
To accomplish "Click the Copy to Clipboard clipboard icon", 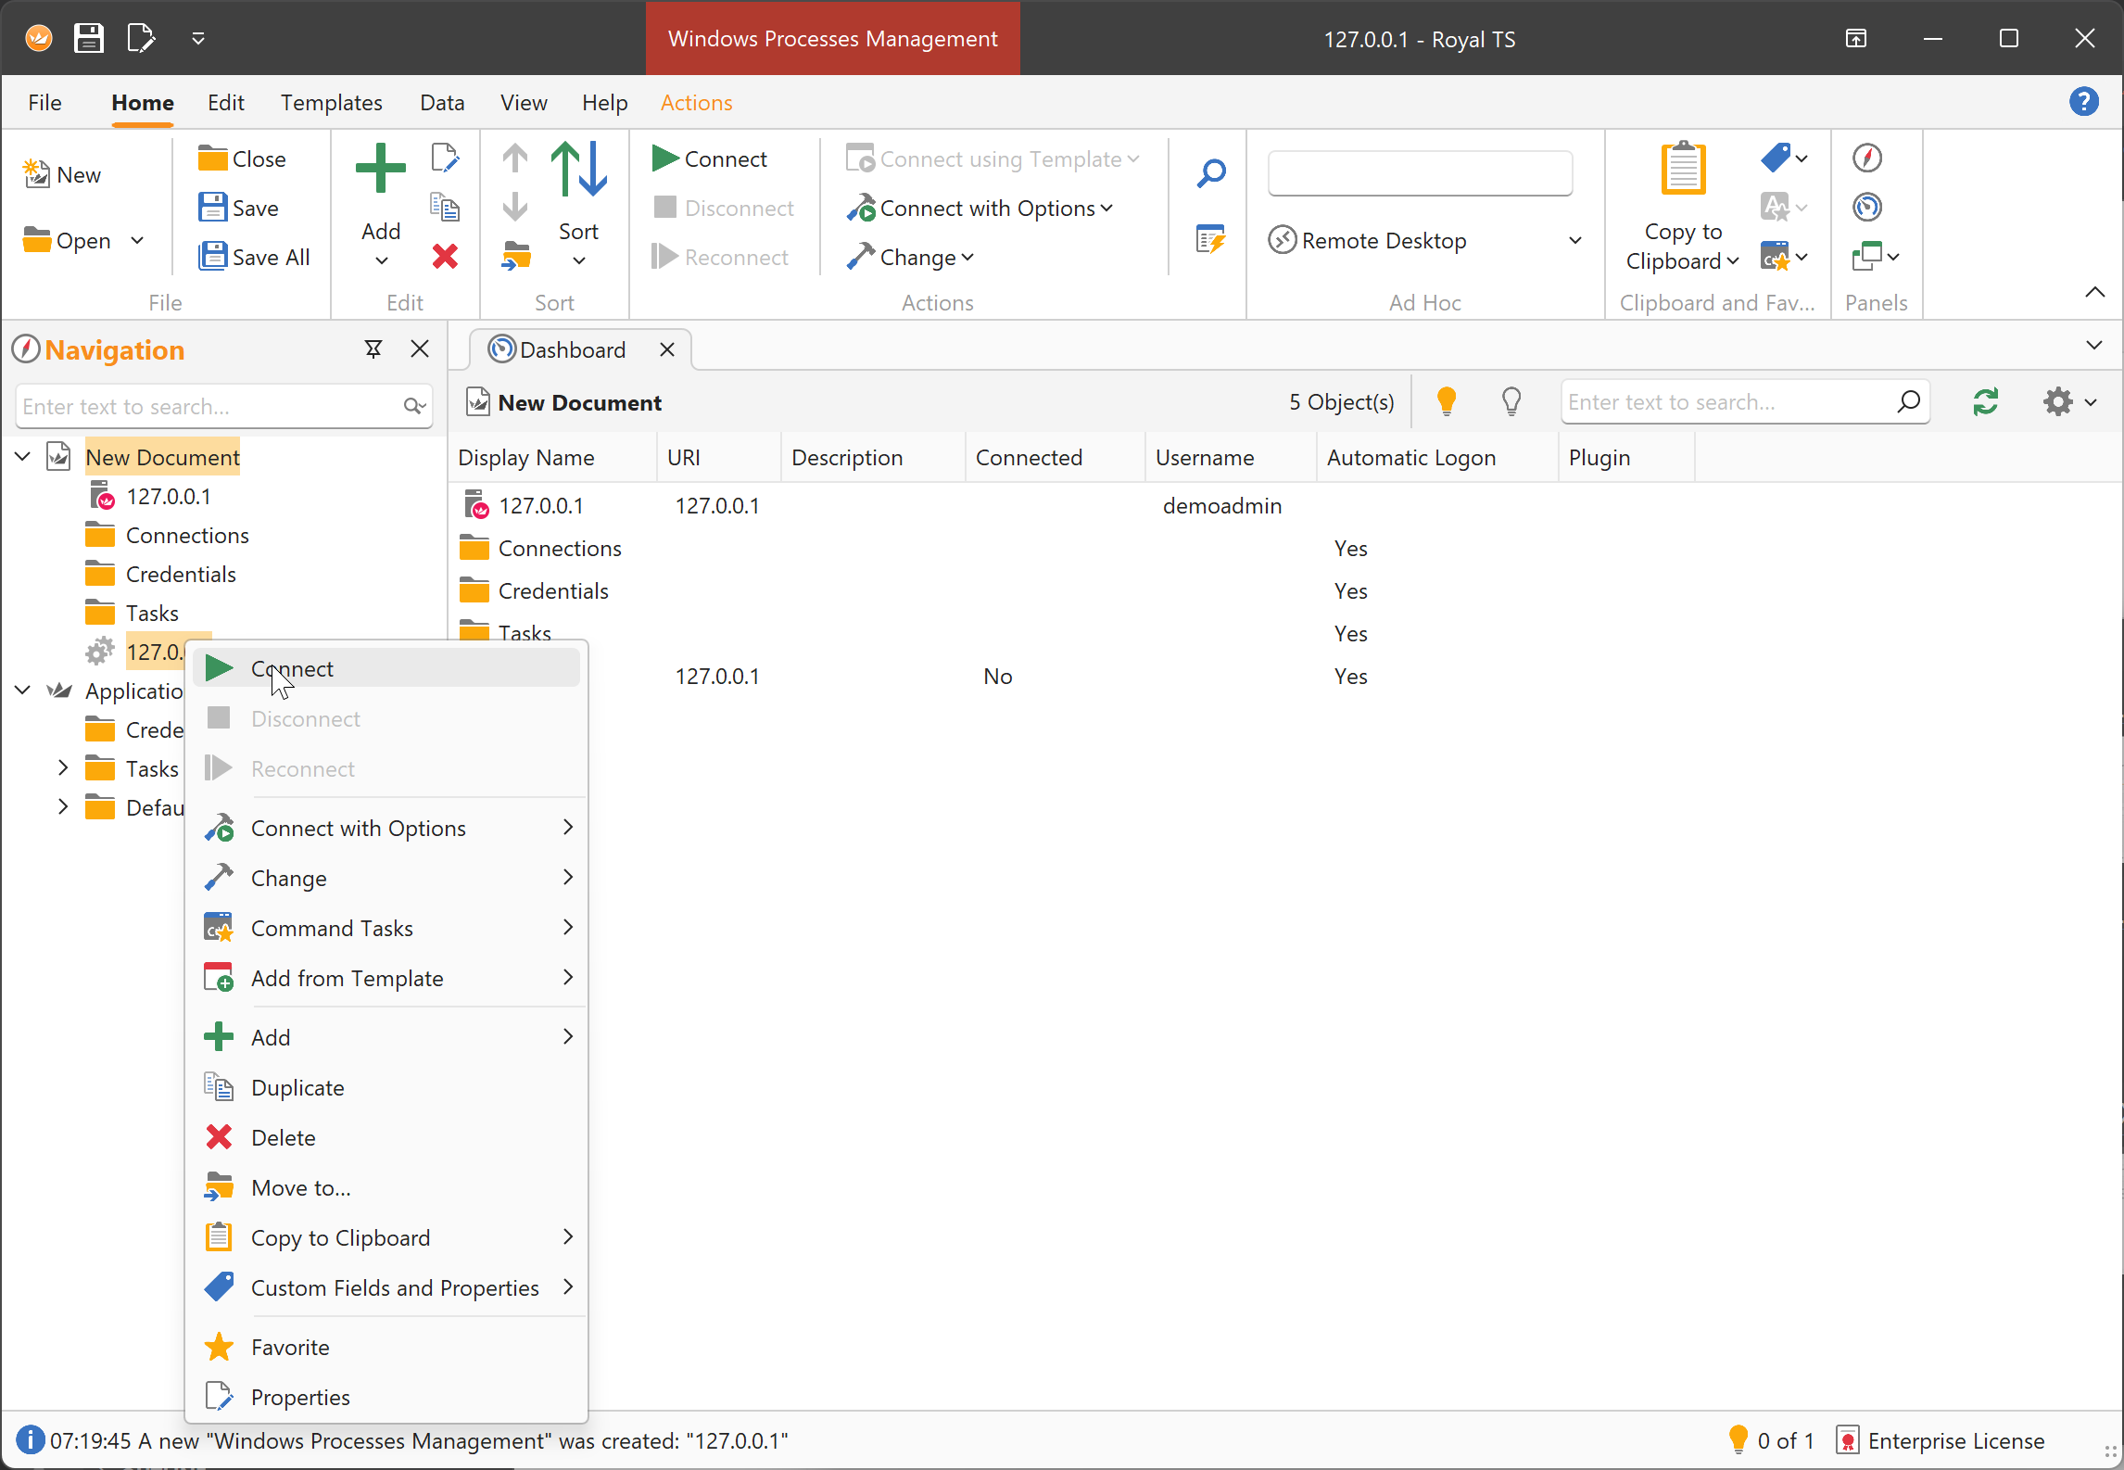I will [x=1683, y=169].
